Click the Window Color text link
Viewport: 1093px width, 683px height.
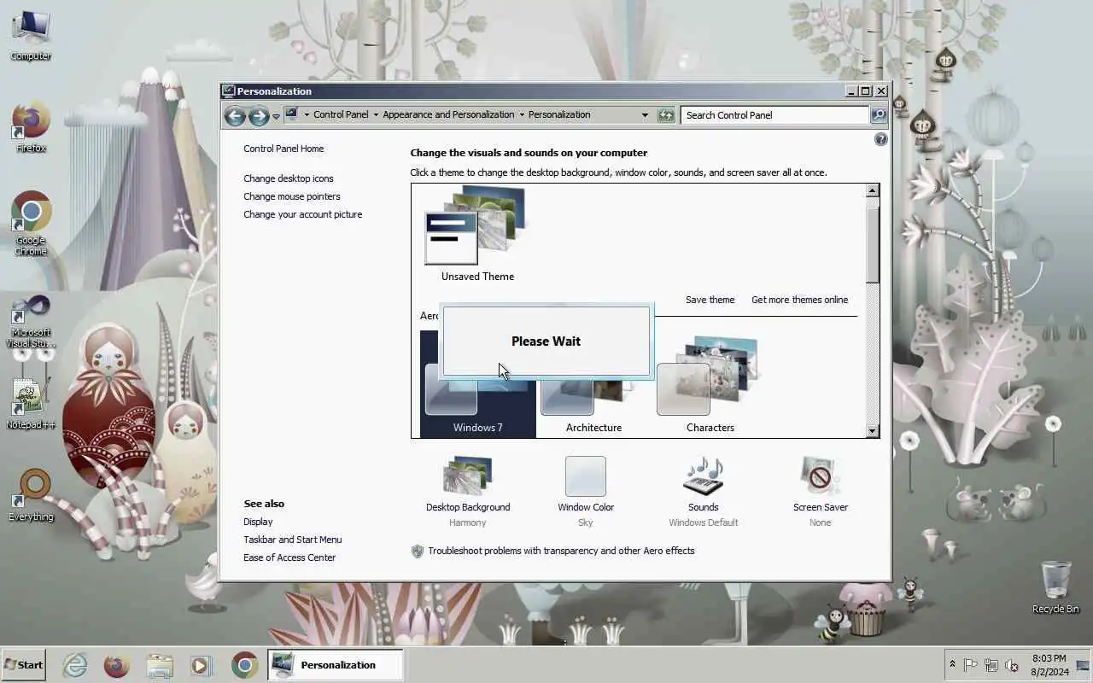click(x=586, y=507)
